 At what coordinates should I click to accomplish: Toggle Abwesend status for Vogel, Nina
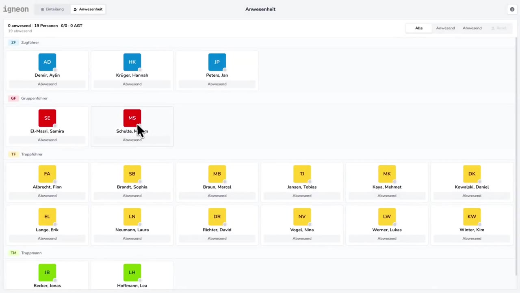(x=302, y=239)
